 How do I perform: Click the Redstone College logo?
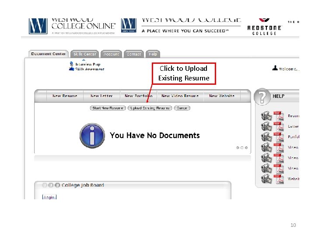coord(264,27)
